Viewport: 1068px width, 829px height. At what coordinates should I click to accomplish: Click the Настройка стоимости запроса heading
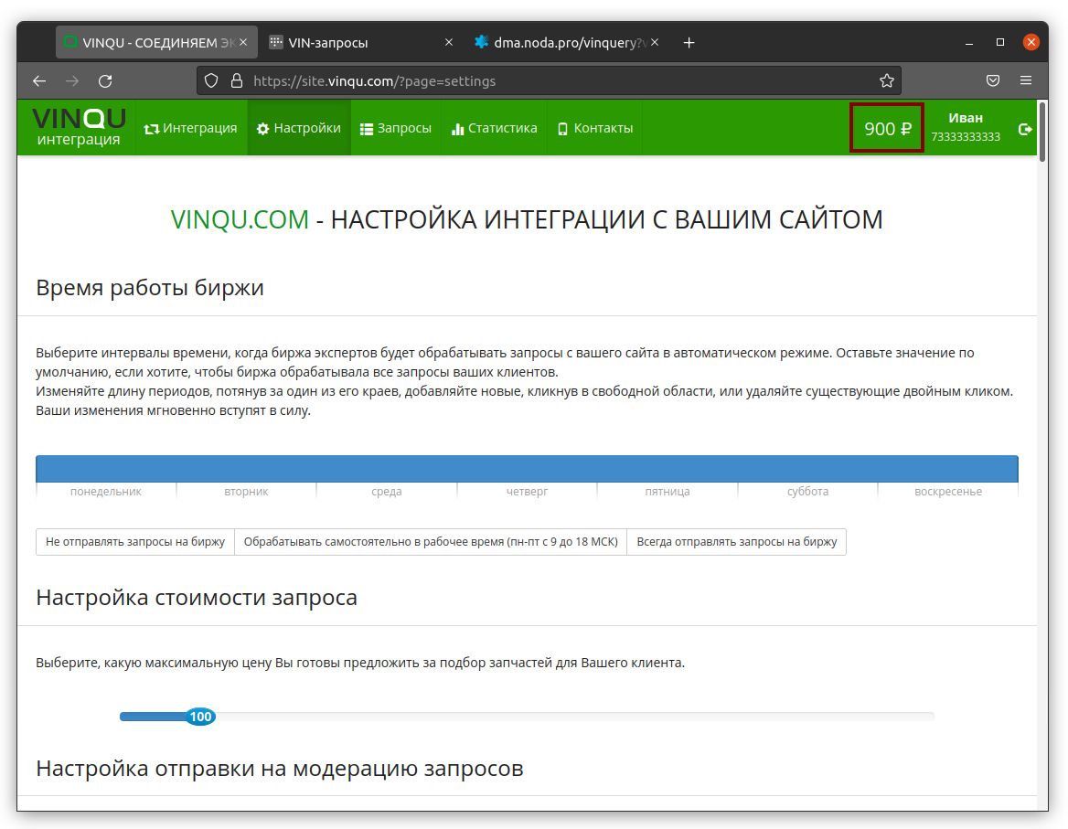point(197,597)
